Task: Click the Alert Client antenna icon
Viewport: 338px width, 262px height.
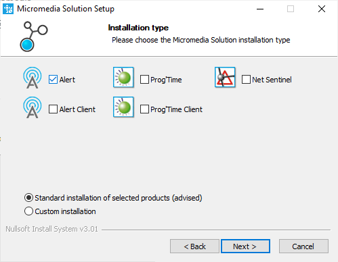Action: point(33,107)
